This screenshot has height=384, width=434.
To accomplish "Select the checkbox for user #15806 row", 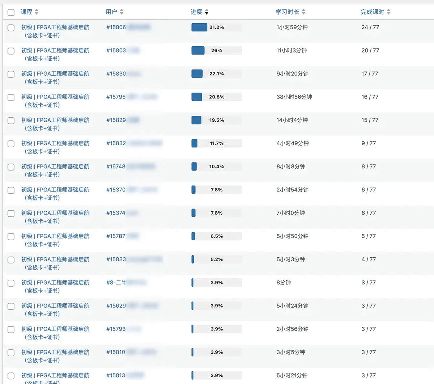I will (11, 28).
